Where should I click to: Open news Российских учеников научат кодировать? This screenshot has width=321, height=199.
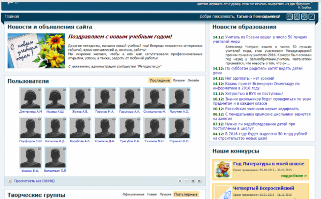[262, 109]
